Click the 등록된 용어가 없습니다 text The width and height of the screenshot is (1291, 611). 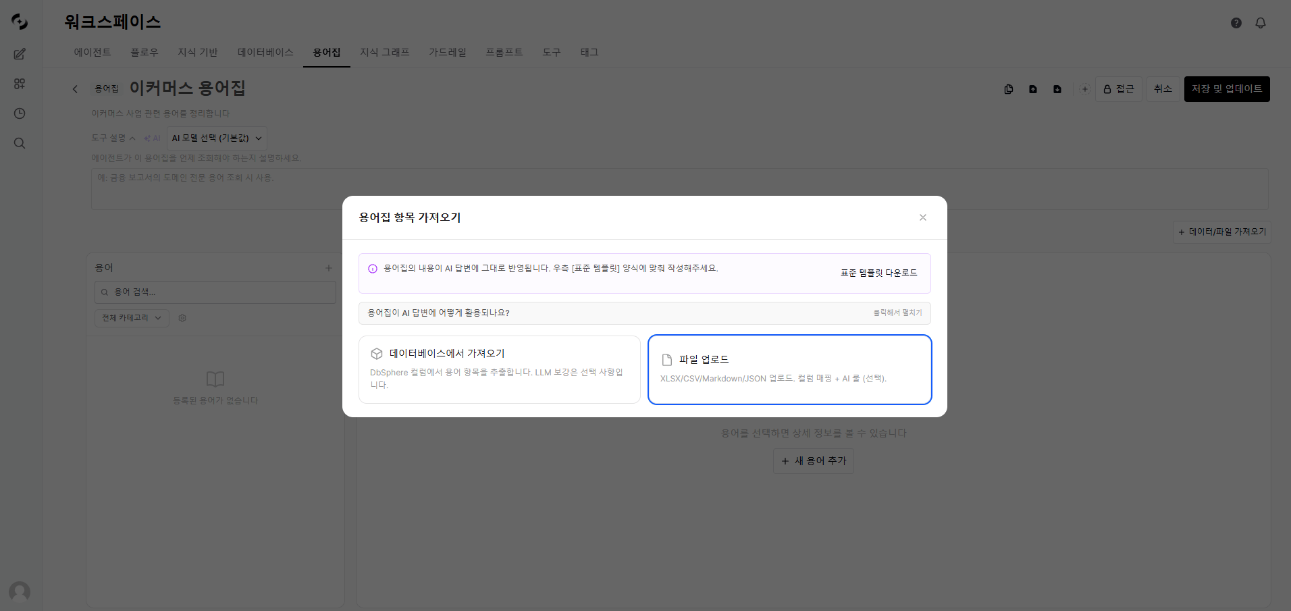[x=215, y=400]
